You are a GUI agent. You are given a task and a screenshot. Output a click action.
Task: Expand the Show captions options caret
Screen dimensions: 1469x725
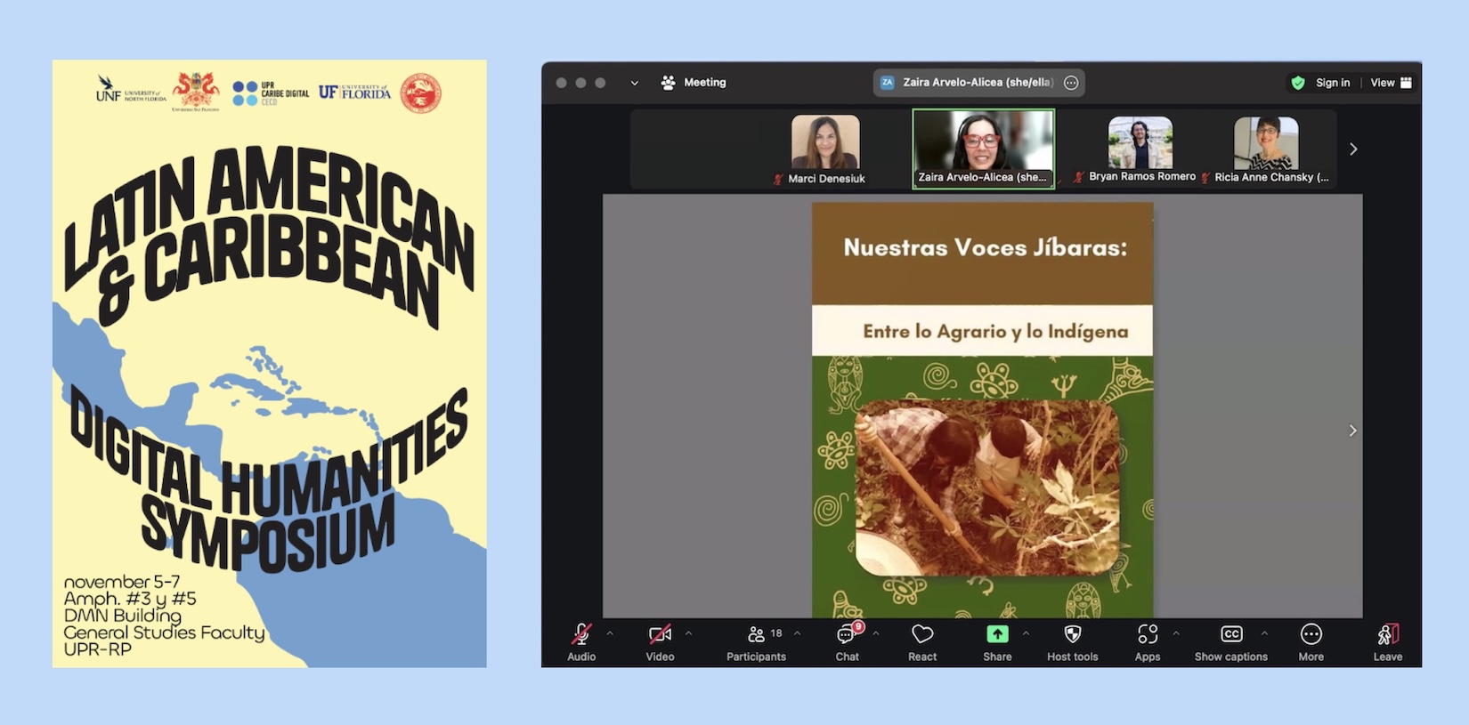1264,634
